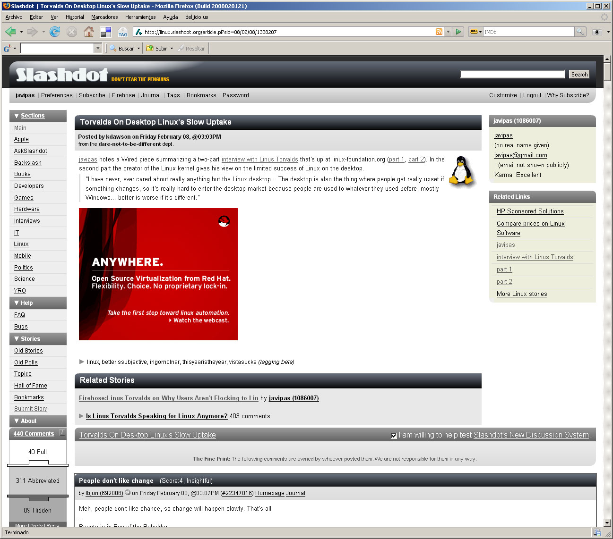Expand the story tags disclosure triangle

click(x=82, y=362)
